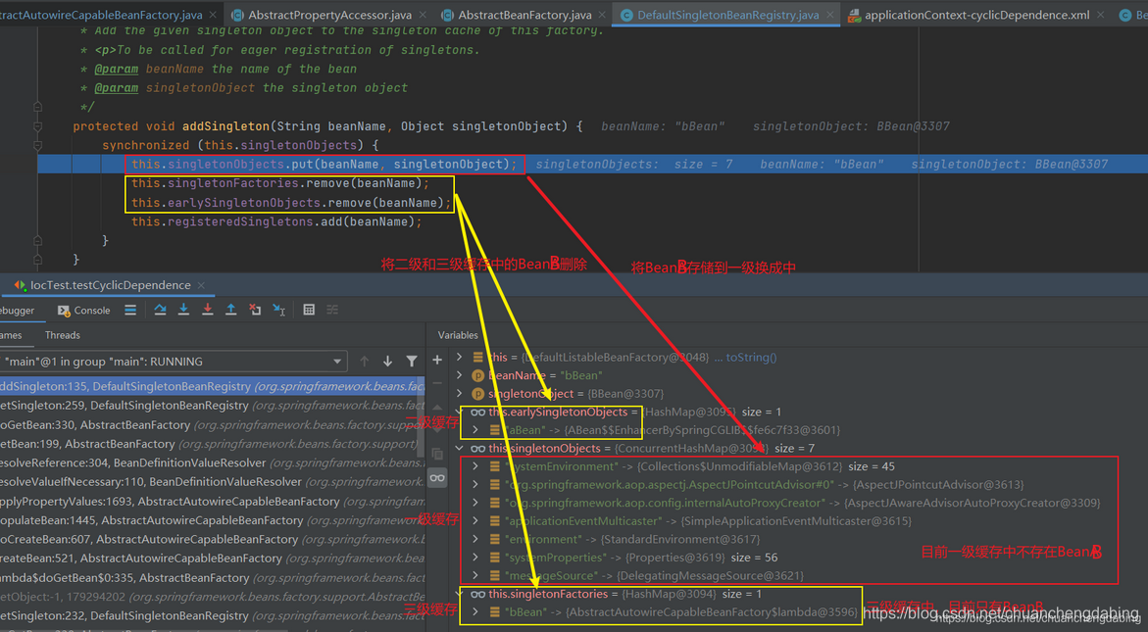Expand "bBean" entry under singletonFactories
Image resolution: width=1148 pixels, height=632 pixels.
pyautogui.click(x=475, y=611)
